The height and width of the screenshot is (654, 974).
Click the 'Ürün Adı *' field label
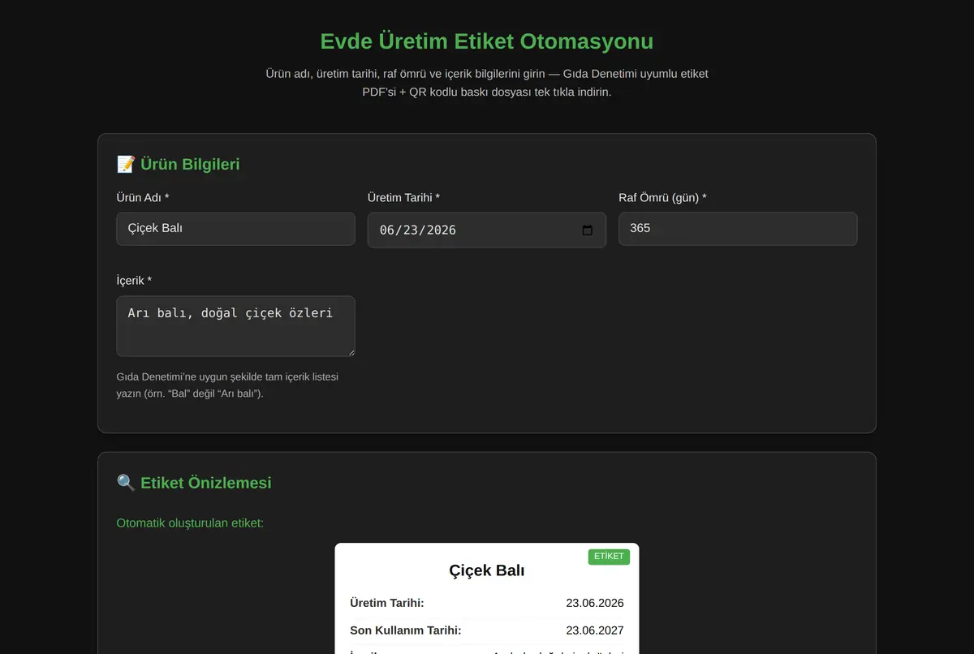tap(143, 198)
